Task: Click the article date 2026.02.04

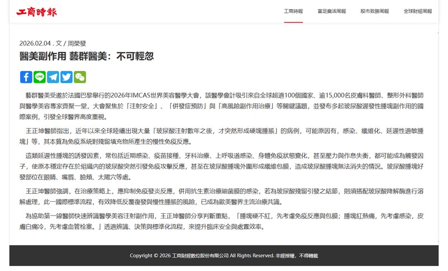Action: point(36,43)
